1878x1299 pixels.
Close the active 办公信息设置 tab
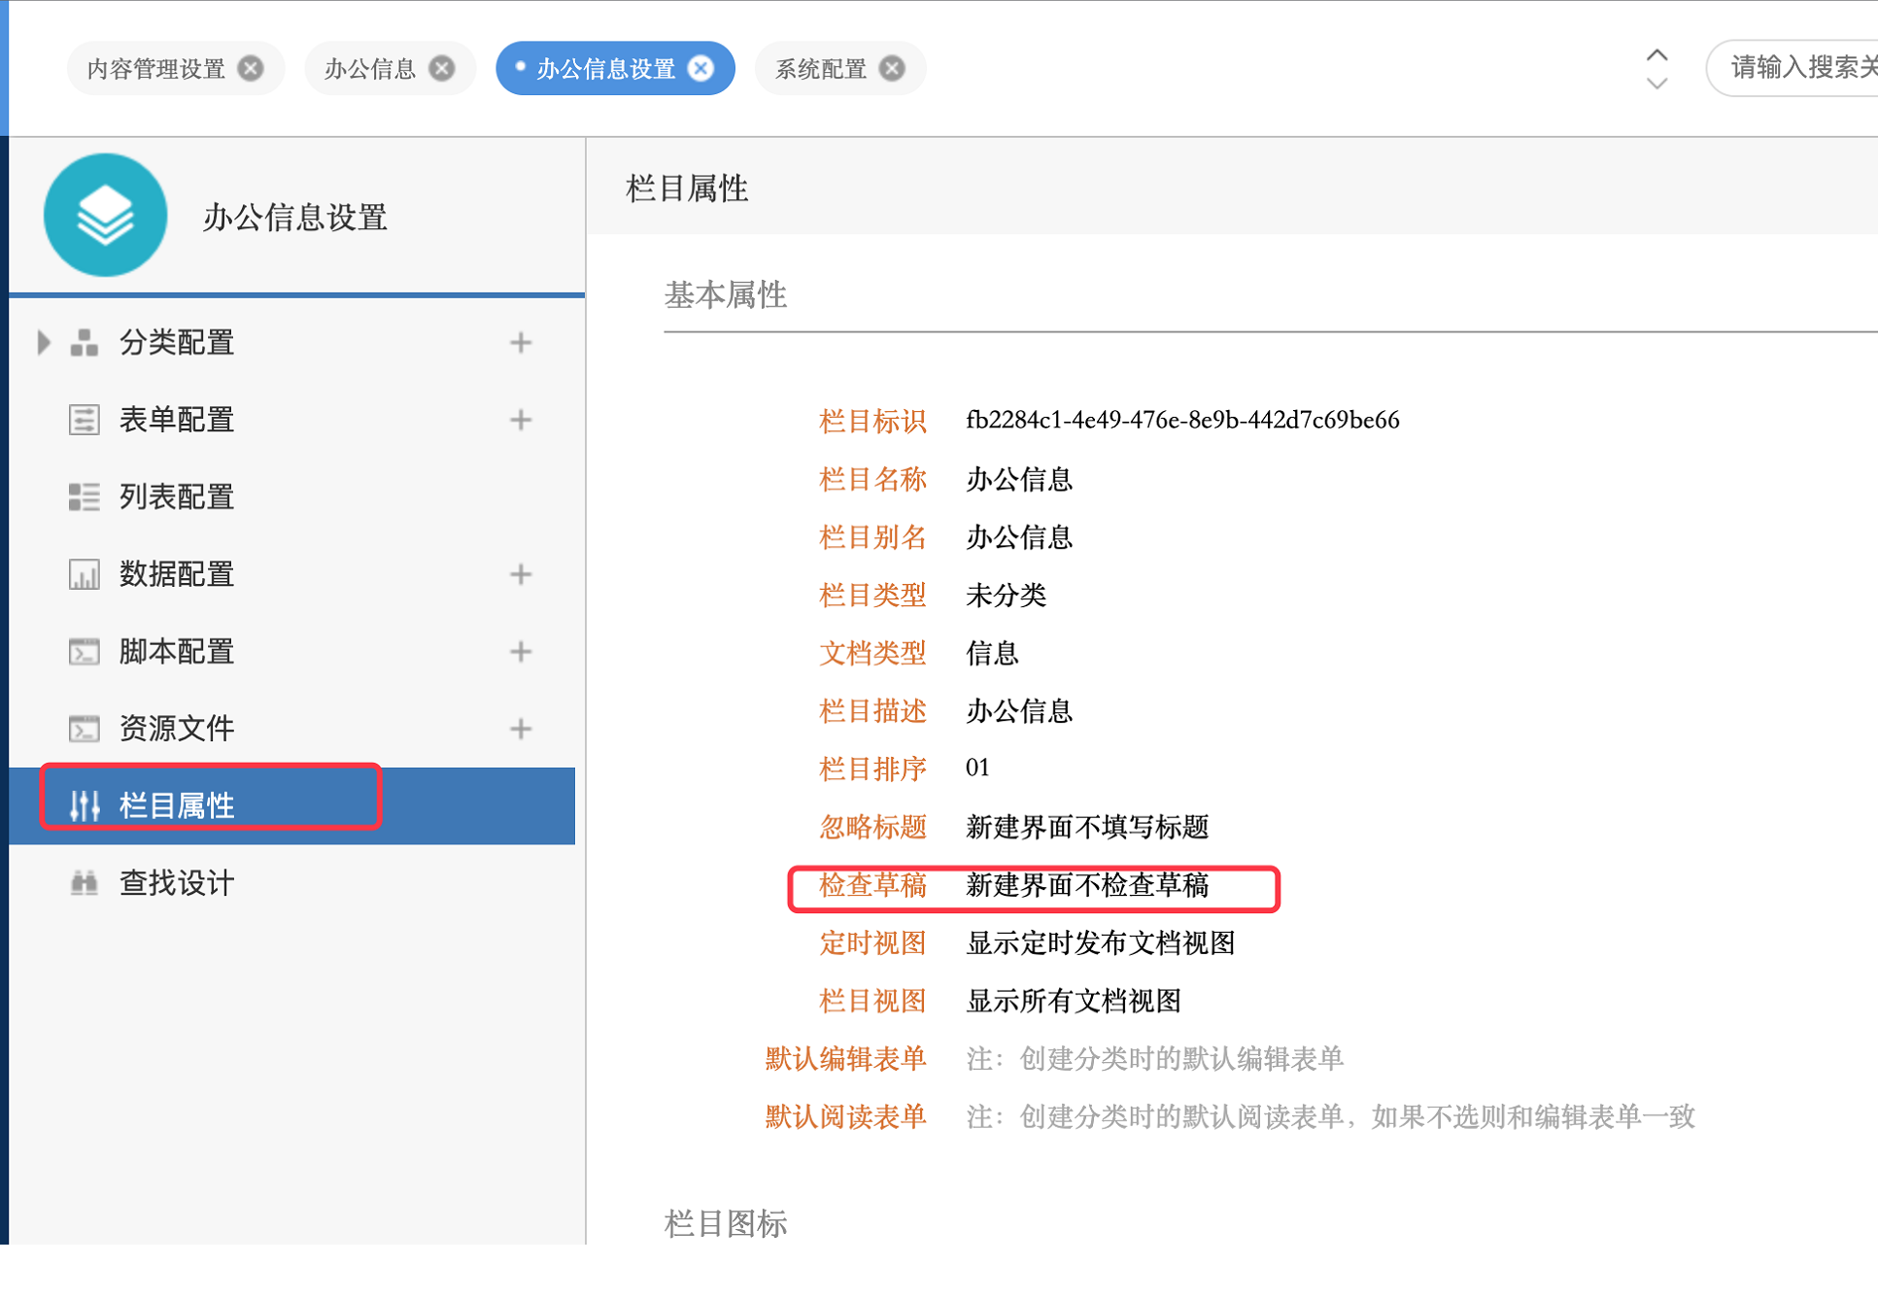coord(700,68)
